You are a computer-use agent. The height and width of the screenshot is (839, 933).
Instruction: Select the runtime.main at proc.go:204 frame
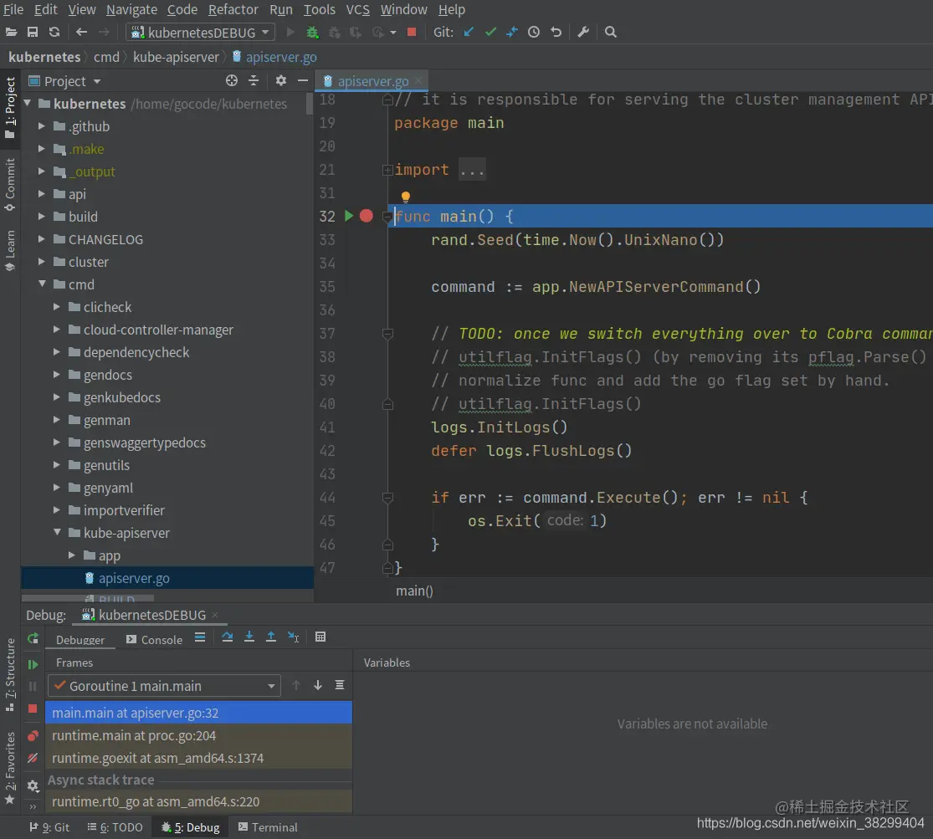[x=134, y=736]
